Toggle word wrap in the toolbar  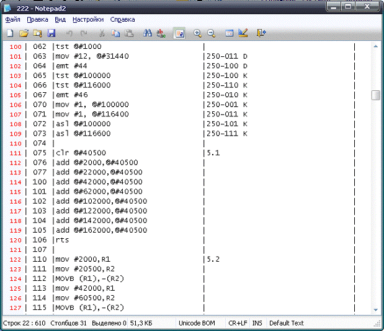[179, 33]
